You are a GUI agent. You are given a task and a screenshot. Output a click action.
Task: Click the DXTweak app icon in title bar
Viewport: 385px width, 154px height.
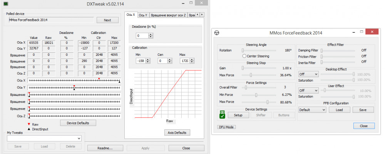5,4
